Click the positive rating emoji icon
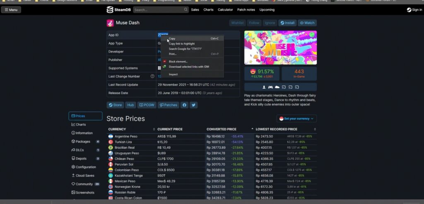424x204 pixels. point(253,72)
